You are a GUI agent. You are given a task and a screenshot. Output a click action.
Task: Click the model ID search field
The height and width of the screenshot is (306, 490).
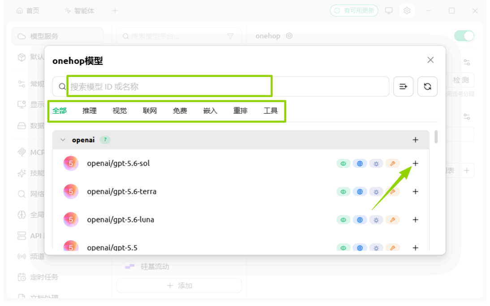(x=221, y=86)
